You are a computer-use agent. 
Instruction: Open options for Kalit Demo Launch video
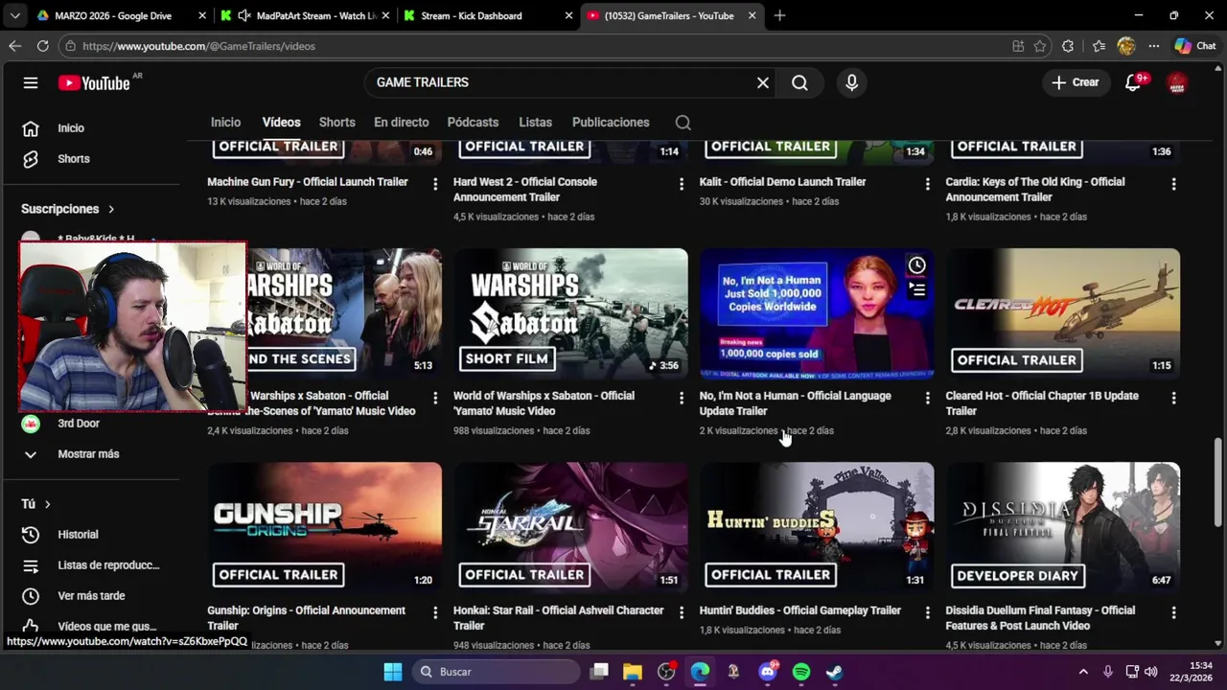click(927, 183)
